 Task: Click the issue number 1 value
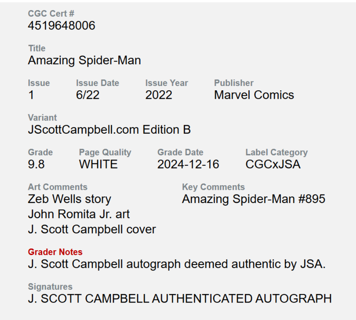(31, 95)
